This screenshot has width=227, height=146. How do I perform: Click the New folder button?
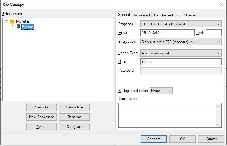tap(74, 107)
